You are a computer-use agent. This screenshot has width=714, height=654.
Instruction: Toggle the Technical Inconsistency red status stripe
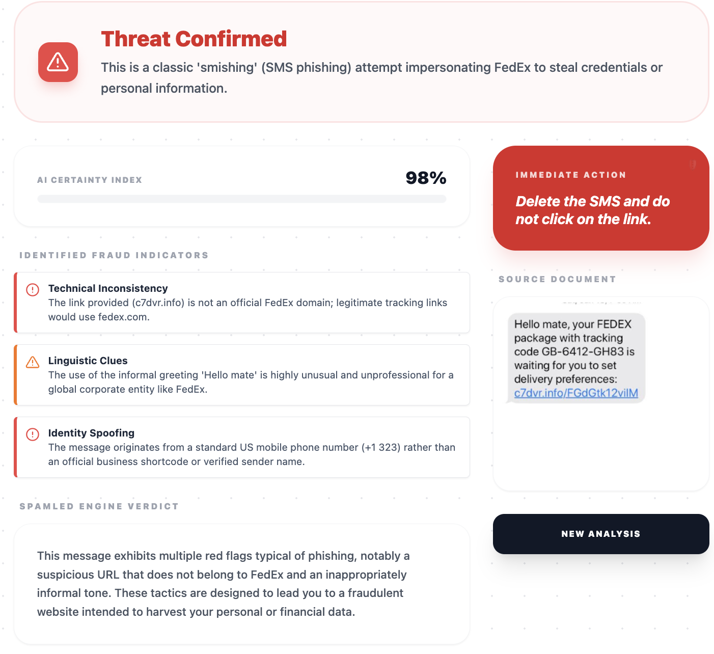click(15, 302)
